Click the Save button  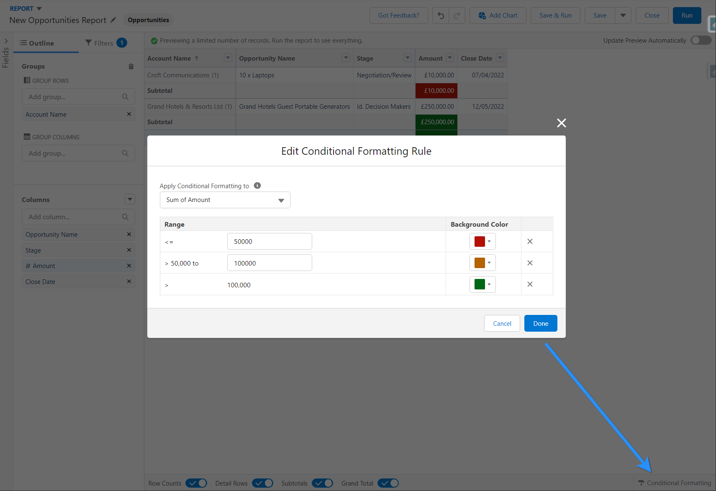(600, 15)
